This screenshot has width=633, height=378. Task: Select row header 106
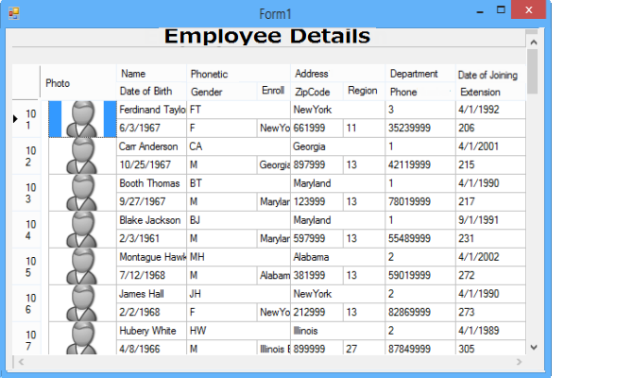[x=26, y=303]
